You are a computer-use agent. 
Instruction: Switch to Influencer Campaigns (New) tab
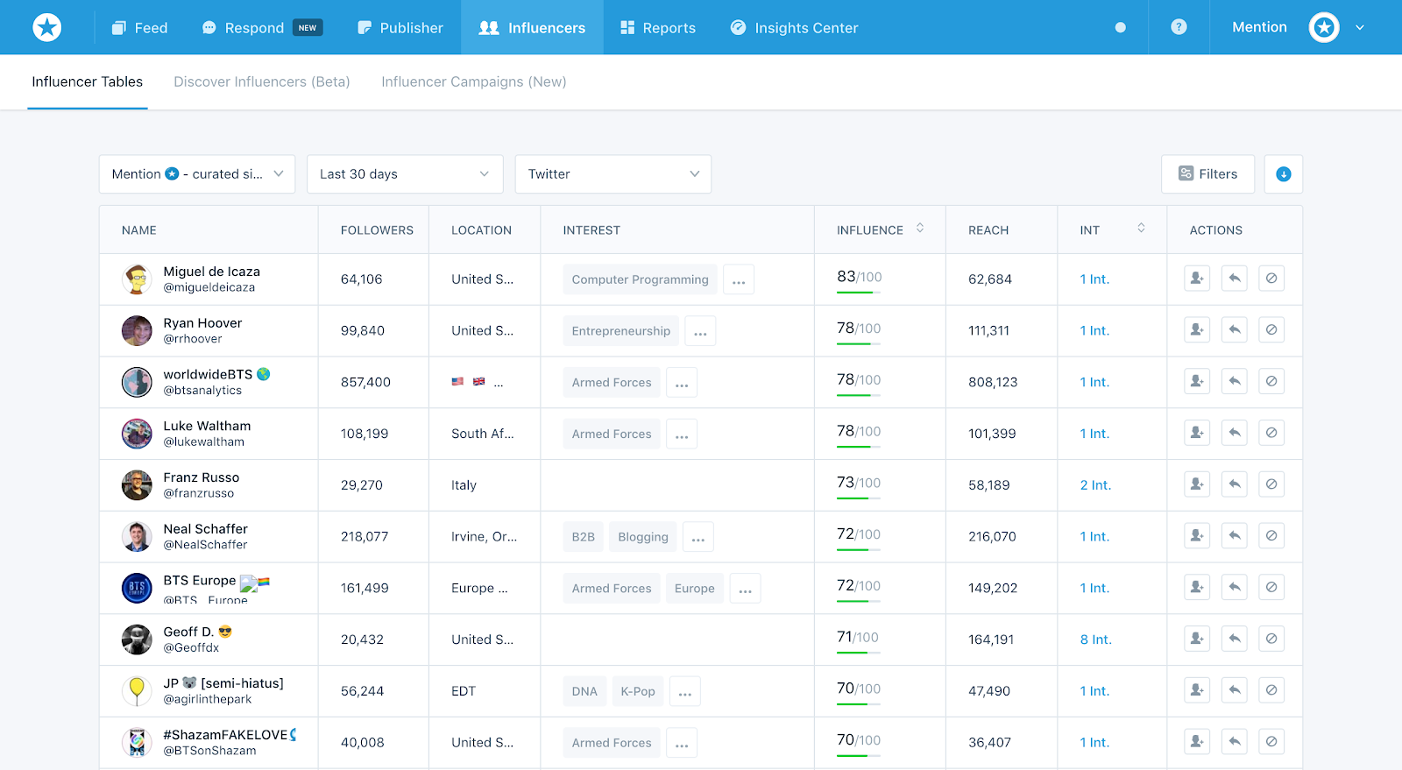(x=474, y=81)
